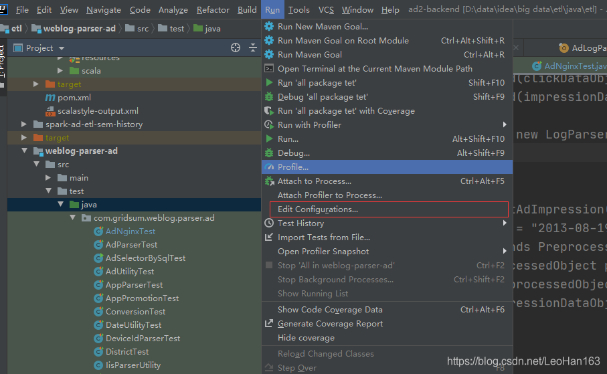The width and height of the screenshot is (607, 374).
Task: Expand the orange target folder under scala
Action: (x=36, y=84)
